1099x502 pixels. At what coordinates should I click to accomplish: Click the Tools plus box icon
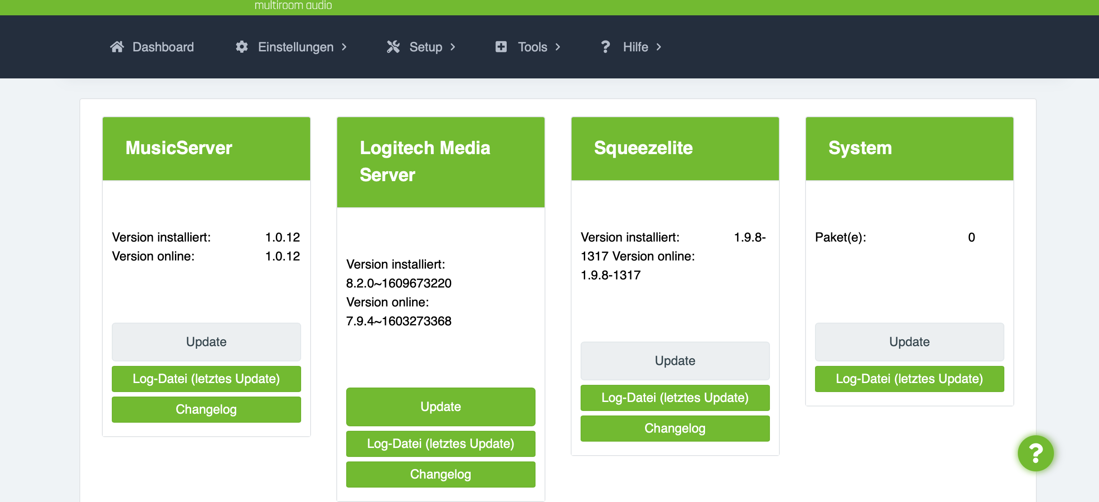pyautogui.click(x=501, y=47)
